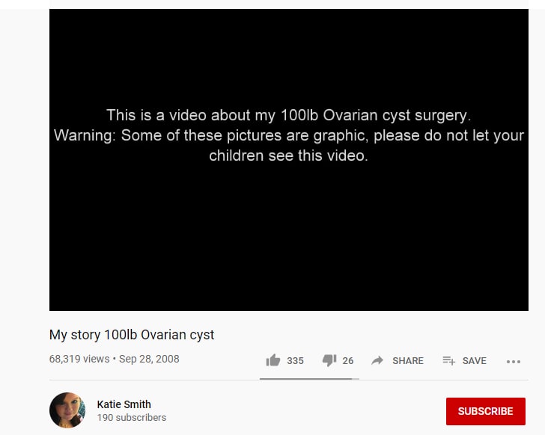
Task: Open the three-dot more actions menu
Action: (514, 362)
